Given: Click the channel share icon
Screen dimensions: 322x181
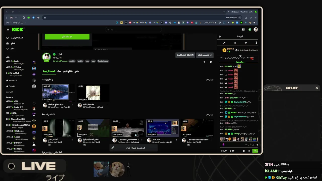Looking at the screenshot, I should point(204,62).
